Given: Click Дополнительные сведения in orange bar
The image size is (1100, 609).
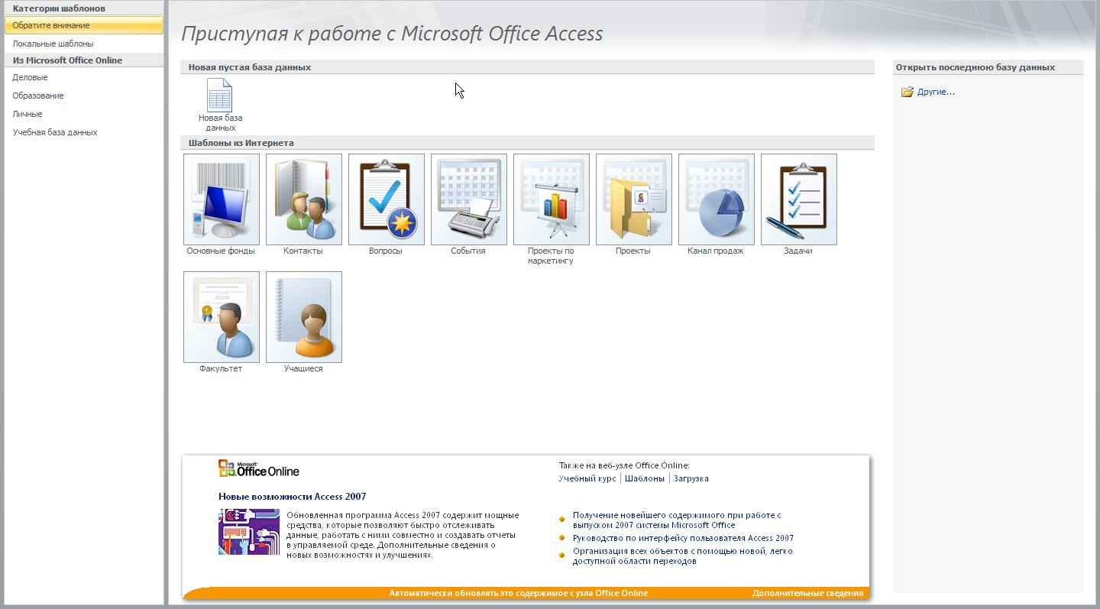Looking at the screenshot, I should [x=807, y=593].
